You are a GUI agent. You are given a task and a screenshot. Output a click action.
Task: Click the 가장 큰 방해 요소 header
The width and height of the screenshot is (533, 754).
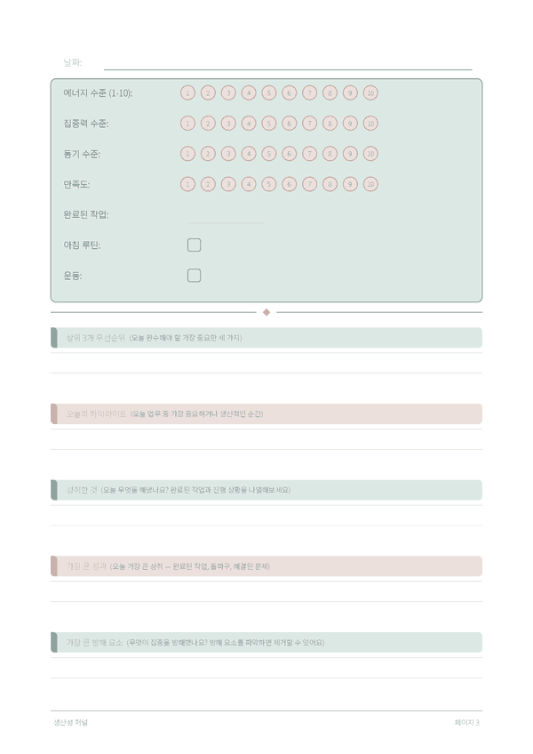pyautogui.click(x=266, y=643)
